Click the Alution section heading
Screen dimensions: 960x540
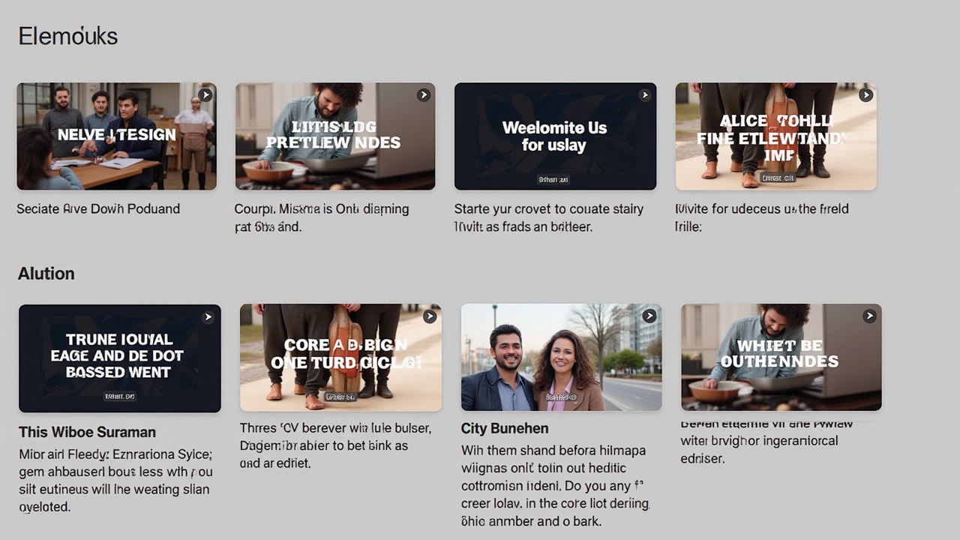click(46, 274)
